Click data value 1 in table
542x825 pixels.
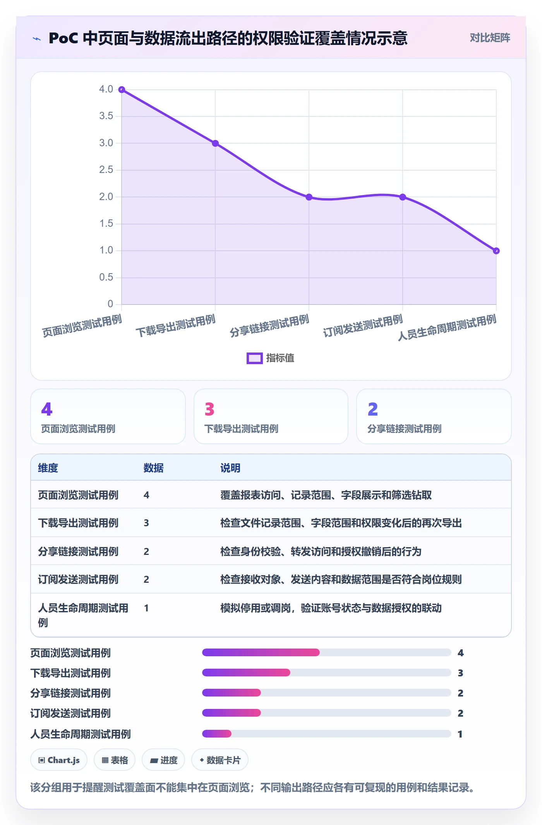coord(146,608)
